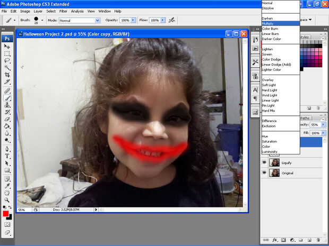Image resolution: width=329 pixels, height=246 pixels.
Task: Hide the Original layer
Action: click(264, 173)
